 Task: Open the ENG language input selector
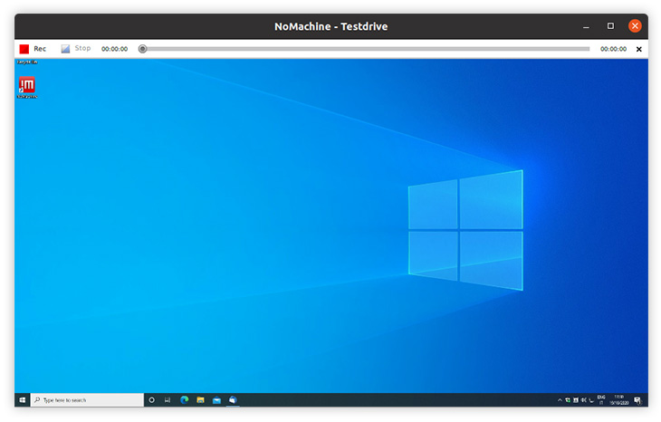coord(601,399)
